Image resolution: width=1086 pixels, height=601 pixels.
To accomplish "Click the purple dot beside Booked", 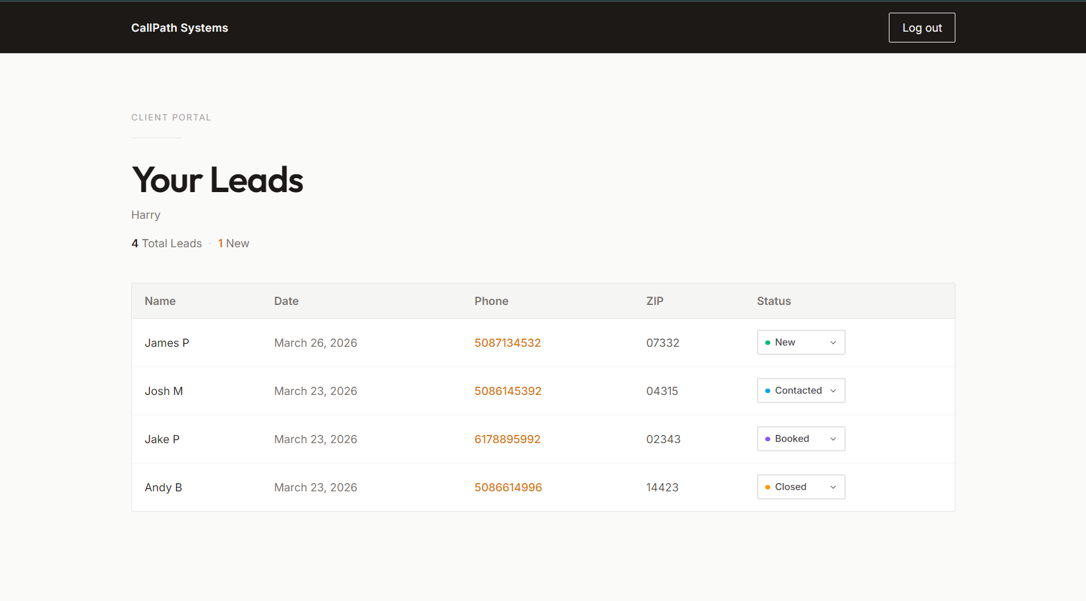I will pos(768,438).
